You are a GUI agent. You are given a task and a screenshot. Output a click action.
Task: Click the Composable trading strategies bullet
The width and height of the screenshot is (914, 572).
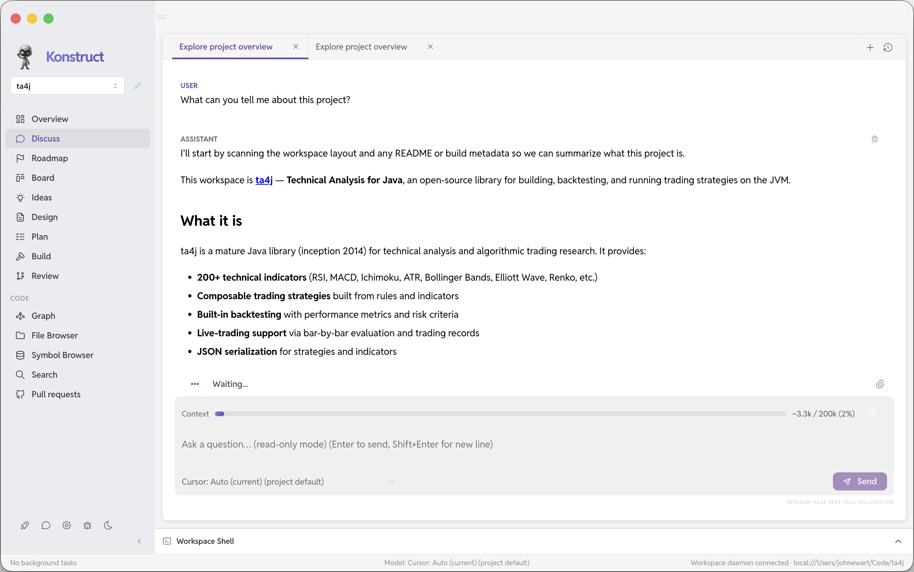(328, 296)
